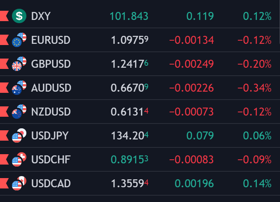Toggle the red flag marker on EURUSD
Viewport: 280px width, 202px height.
click(4, 40)
